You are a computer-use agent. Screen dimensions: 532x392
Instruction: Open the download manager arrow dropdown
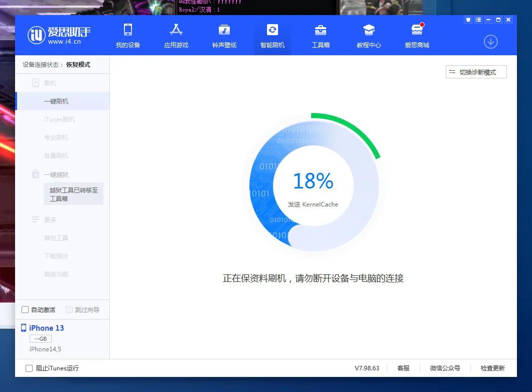pyautogui.click(x=490, y=42)
